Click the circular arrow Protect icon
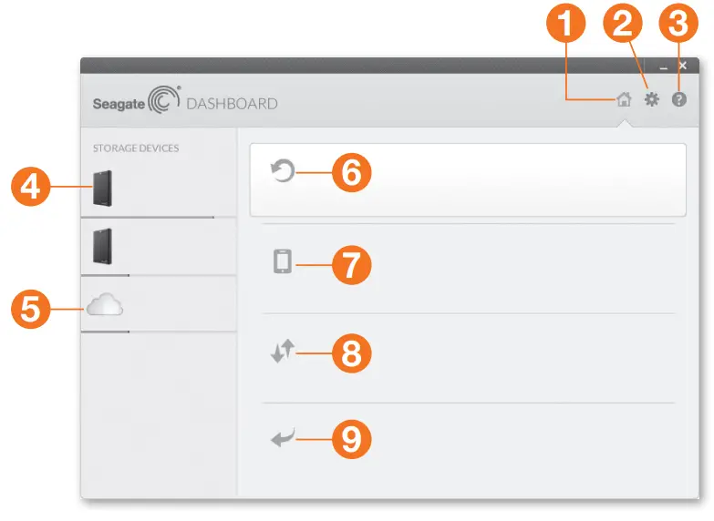 tap(283, 171)
